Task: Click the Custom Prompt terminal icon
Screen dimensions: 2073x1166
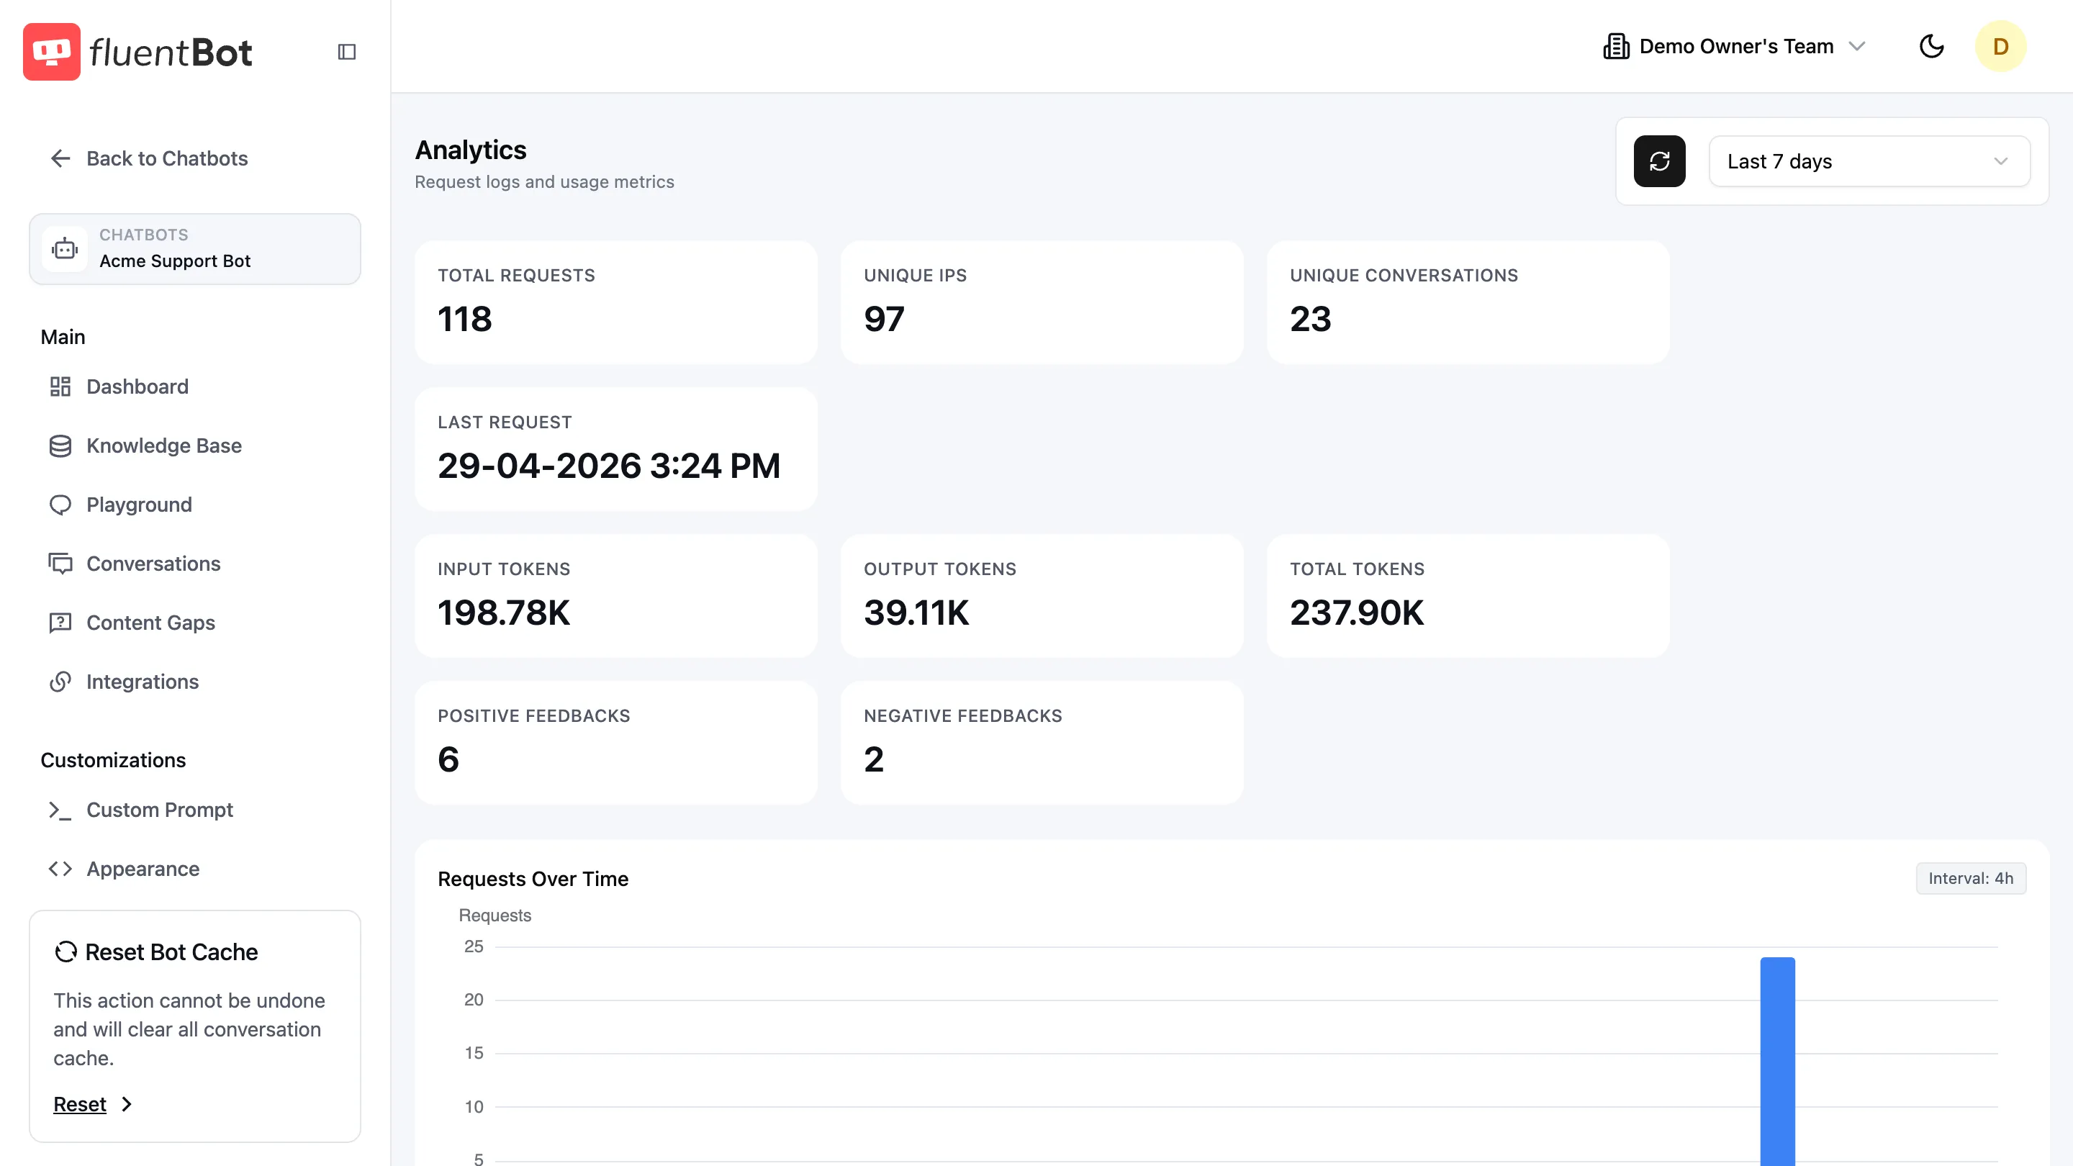Action: pyautogui.click(x=60, y=810)
